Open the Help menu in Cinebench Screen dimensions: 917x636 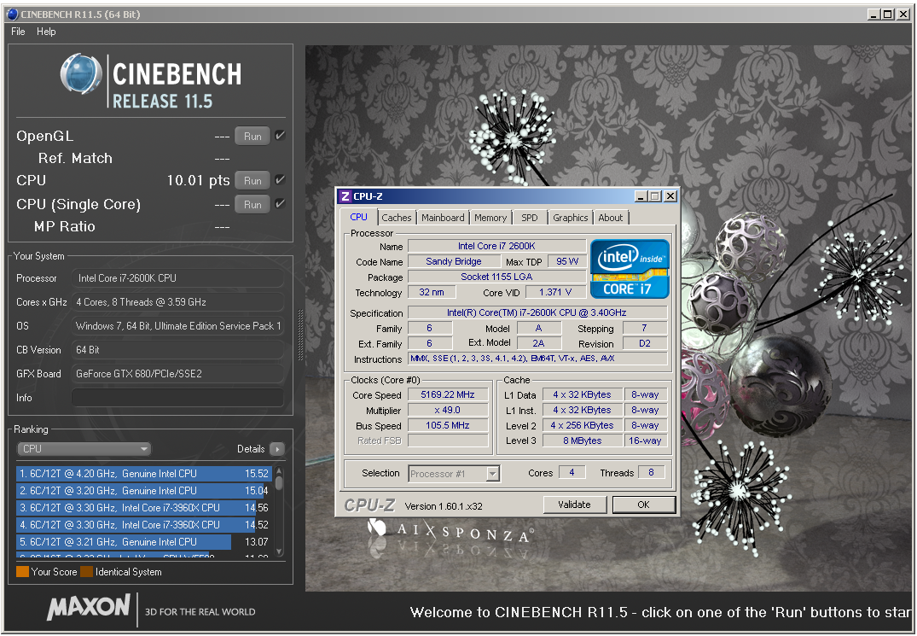[46, 32]
